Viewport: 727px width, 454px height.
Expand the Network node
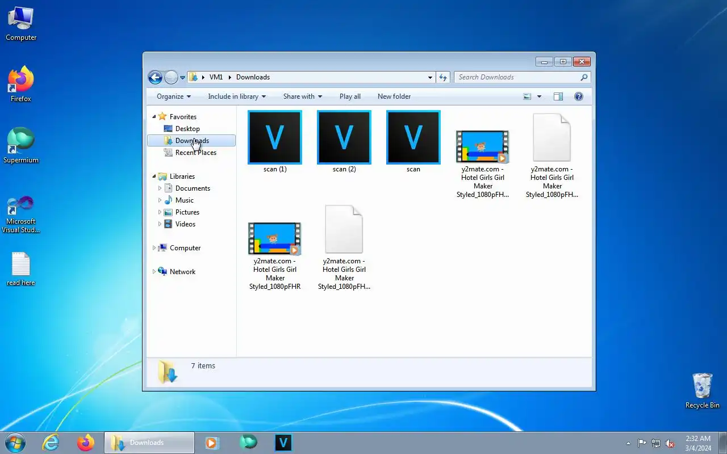[x=154, y=272]
